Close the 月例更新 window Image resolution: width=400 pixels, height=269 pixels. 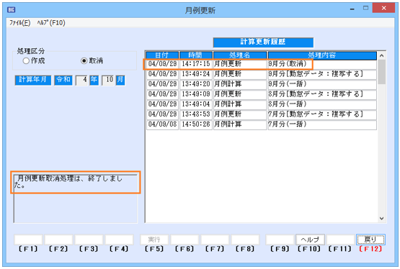point(383,8)
